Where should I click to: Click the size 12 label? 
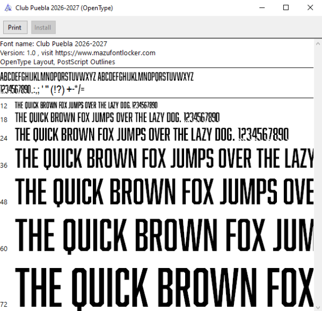(x=4, y=106)
